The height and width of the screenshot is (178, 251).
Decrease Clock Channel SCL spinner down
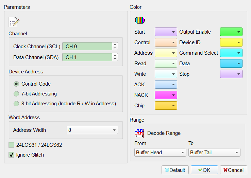point(115,48)
